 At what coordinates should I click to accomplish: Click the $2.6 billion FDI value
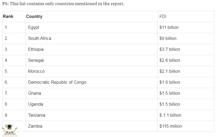tap(170, 60)
